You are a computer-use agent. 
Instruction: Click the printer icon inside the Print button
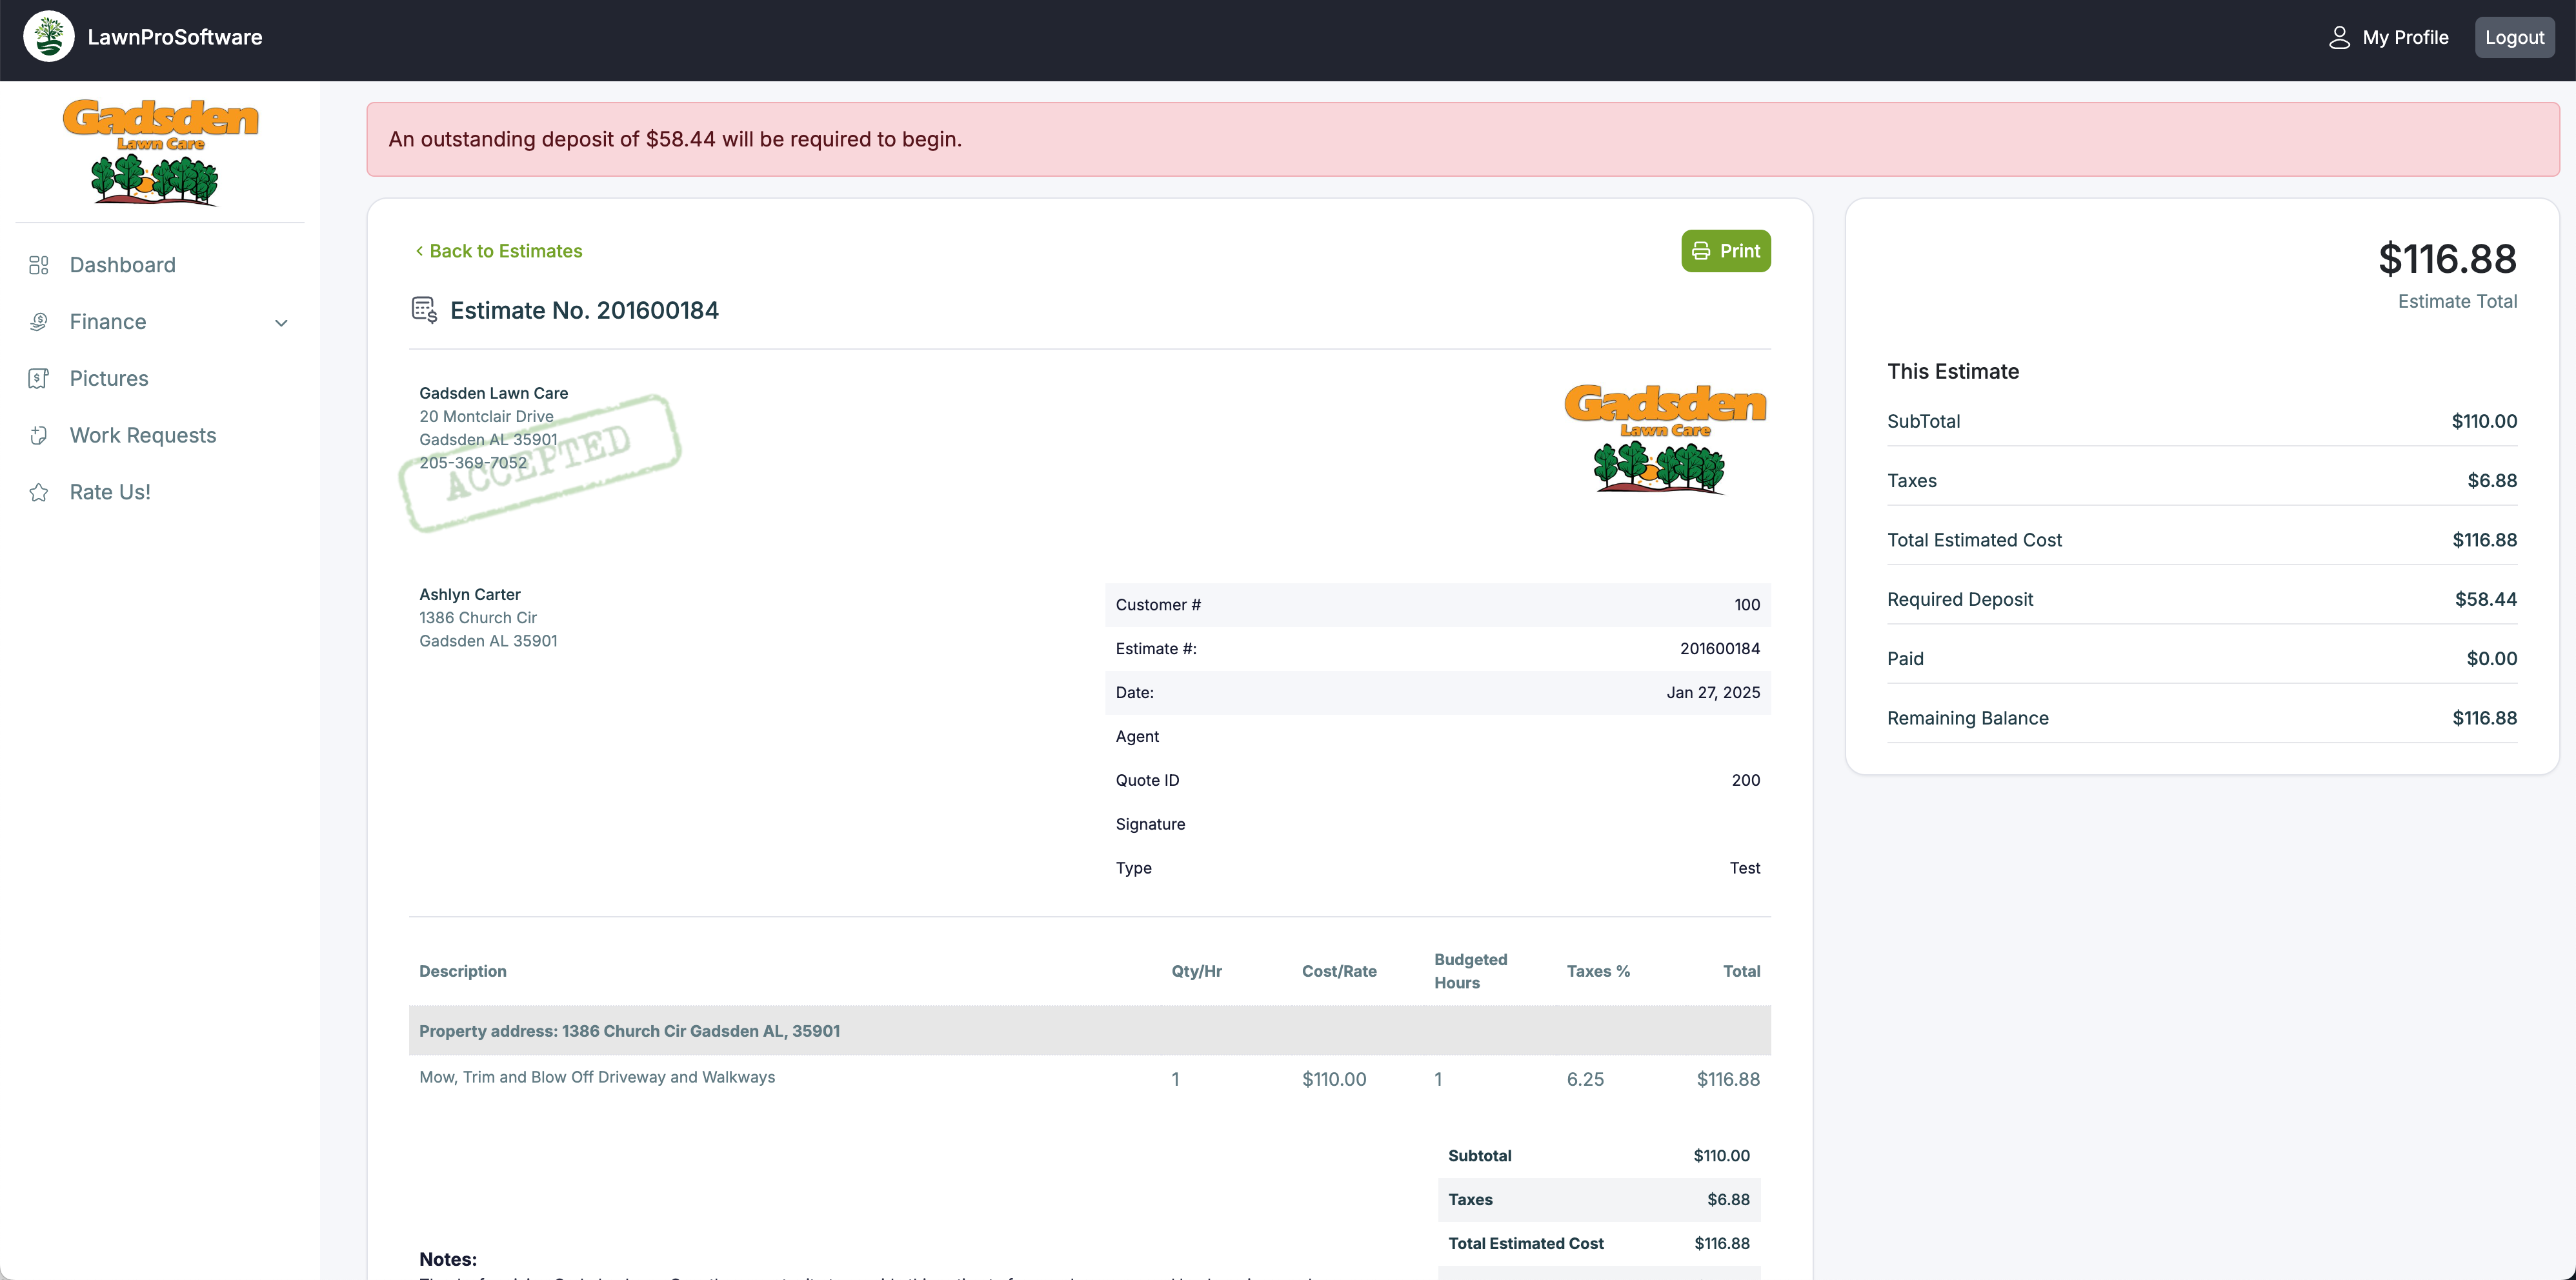point(1703,251)
